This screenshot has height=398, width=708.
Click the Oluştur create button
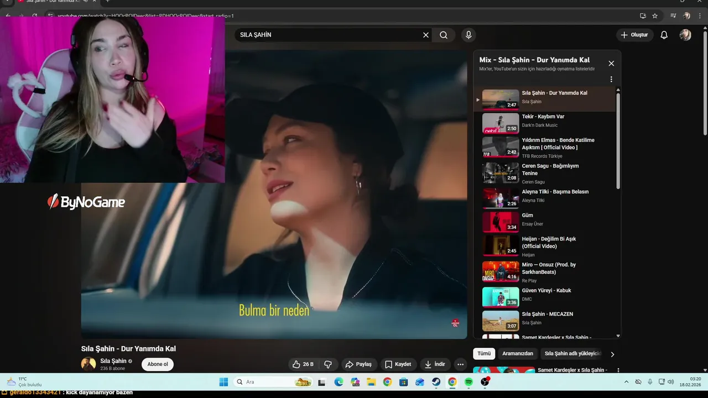pos(634,35)
